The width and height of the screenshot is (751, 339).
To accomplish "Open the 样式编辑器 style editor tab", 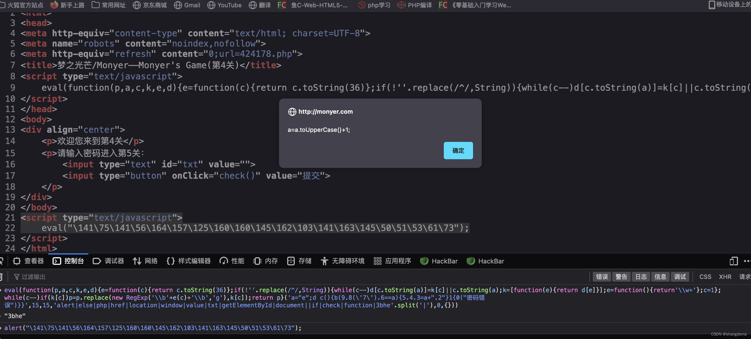I will [189, 261].
